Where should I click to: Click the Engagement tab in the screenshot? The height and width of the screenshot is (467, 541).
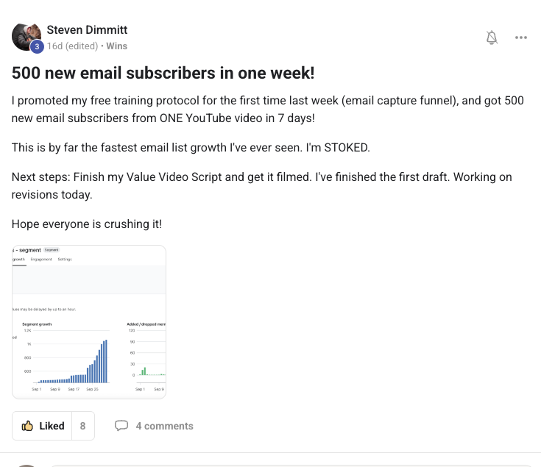(41, 260)
